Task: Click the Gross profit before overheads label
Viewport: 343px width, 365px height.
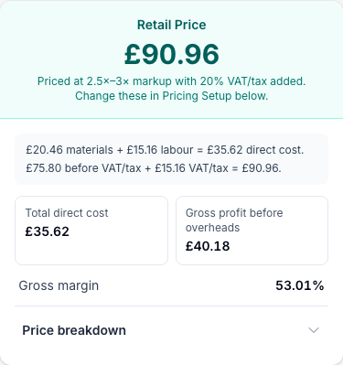Action: pyautogui.click(x=234, y=220)
